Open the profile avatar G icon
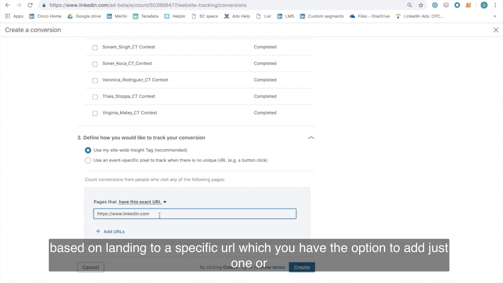This screenshot has height=283, width=503. tap(484, 5)
